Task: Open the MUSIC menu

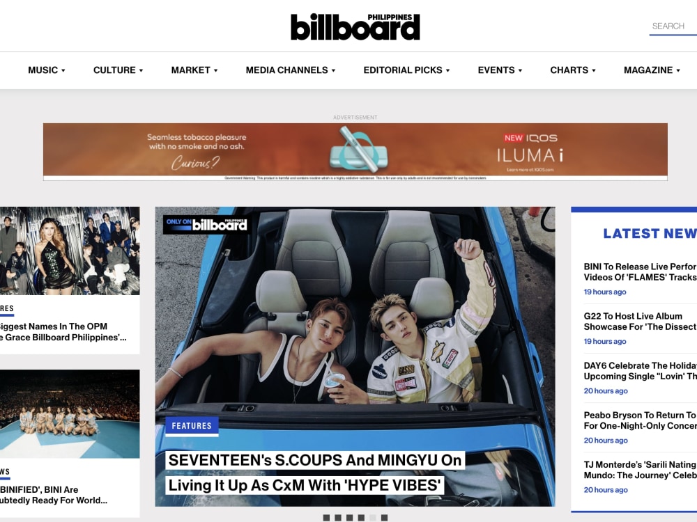Action: click(47, 70)
